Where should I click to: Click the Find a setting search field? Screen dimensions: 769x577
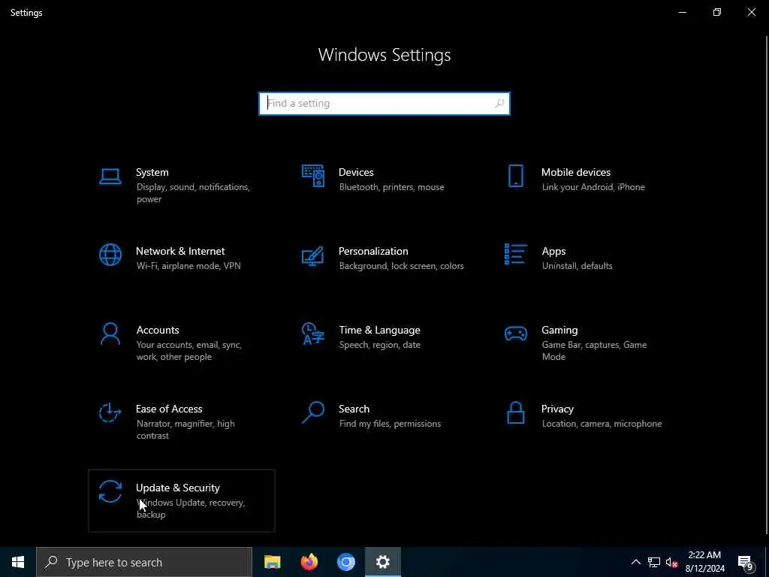pyautogui.click(x=384, y=104)
